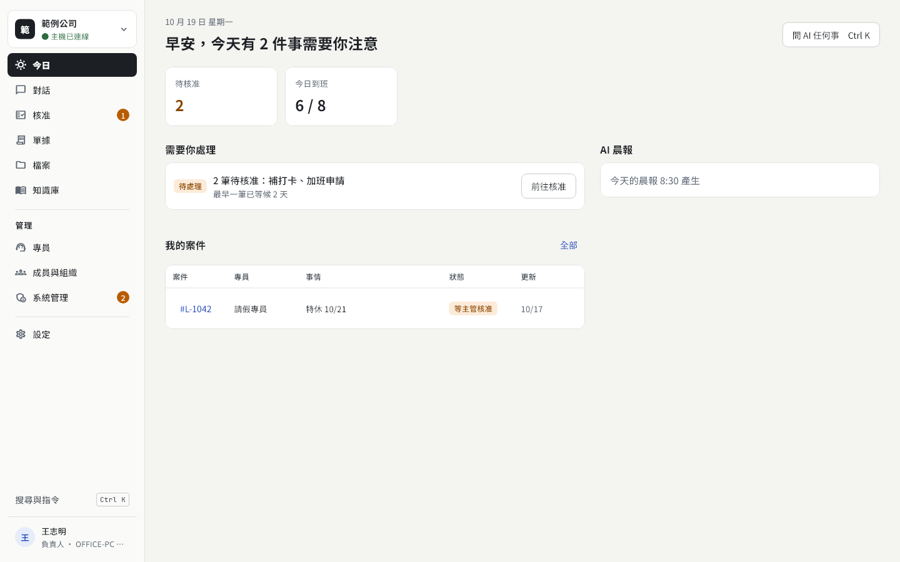Click the 待核准 stat card
900x562 pixels.
coord(221,96)
